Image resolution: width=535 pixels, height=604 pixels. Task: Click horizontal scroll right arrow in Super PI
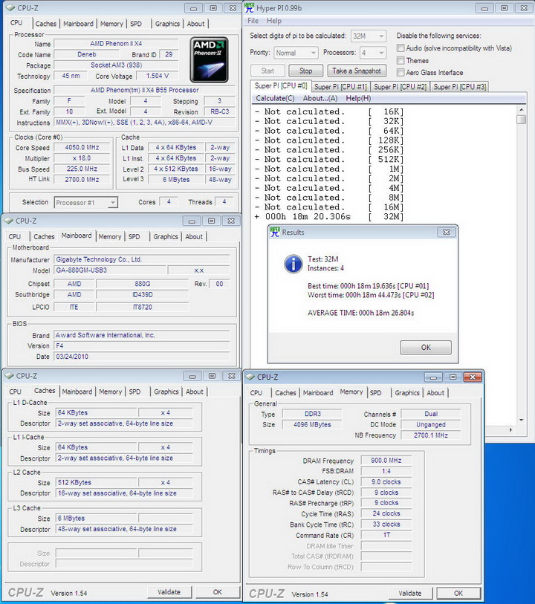tap(510, 429)
